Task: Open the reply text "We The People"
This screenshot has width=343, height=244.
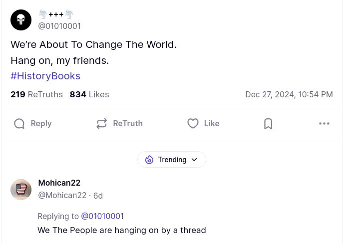Action: coord(121,230)
